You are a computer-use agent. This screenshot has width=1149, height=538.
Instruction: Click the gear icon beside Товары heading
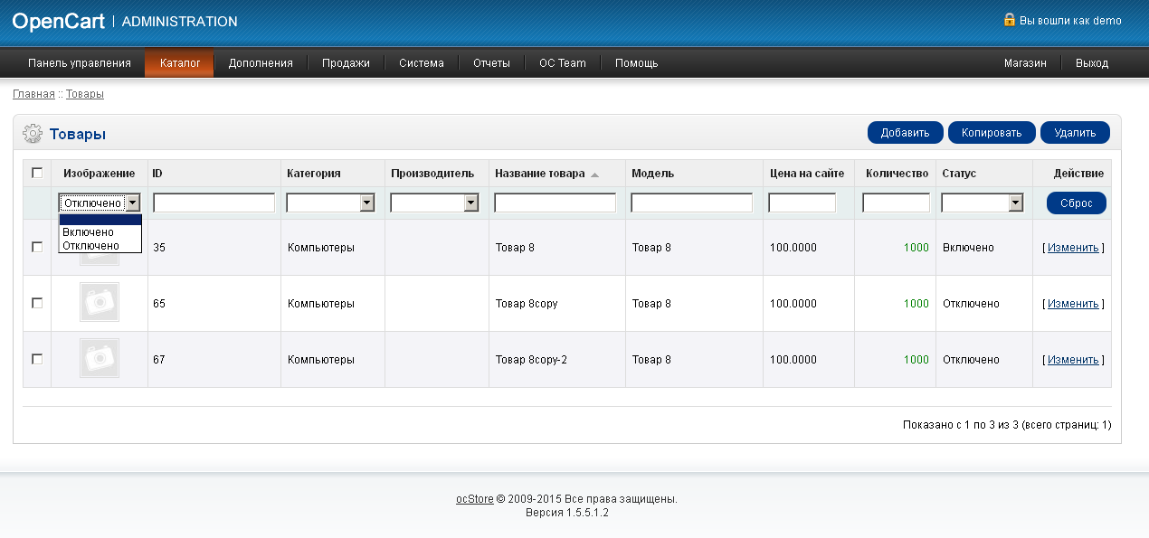coord(32,134)
